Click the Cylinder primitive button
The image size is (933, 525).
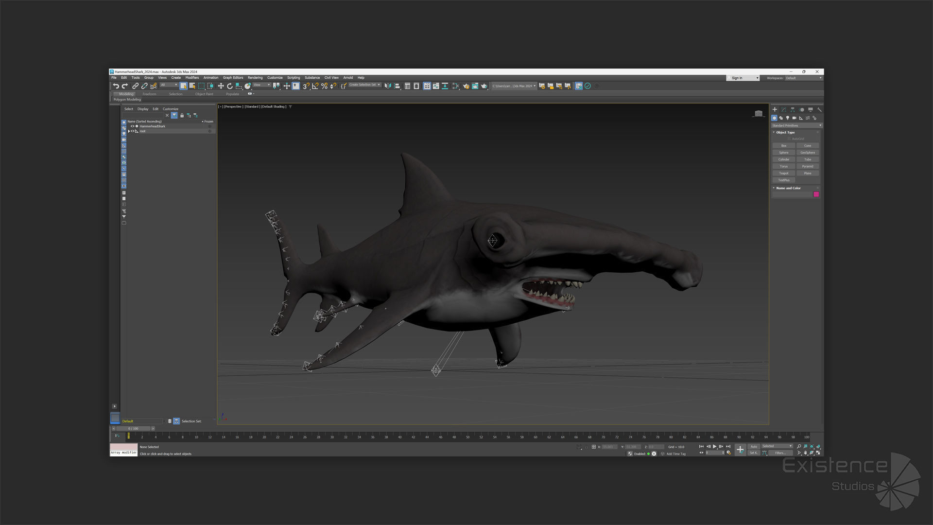(784, 159)
